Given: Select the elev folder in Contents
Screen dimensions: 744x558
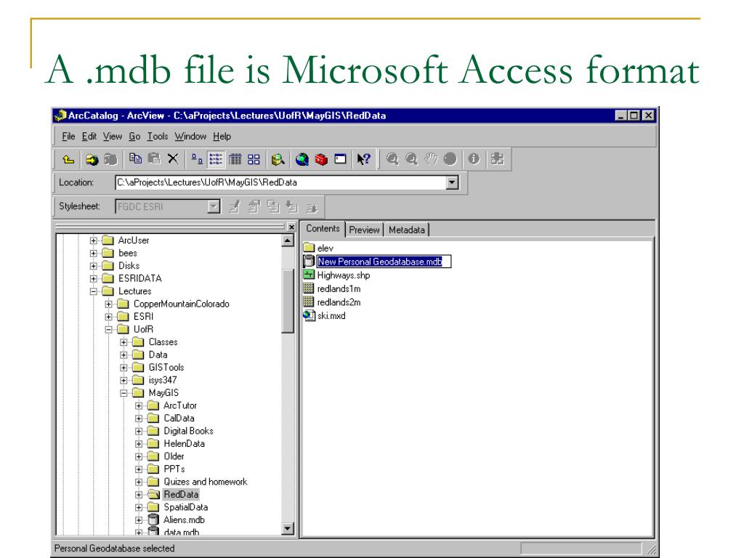Looking at the screenshot, I should coord(325,248).
